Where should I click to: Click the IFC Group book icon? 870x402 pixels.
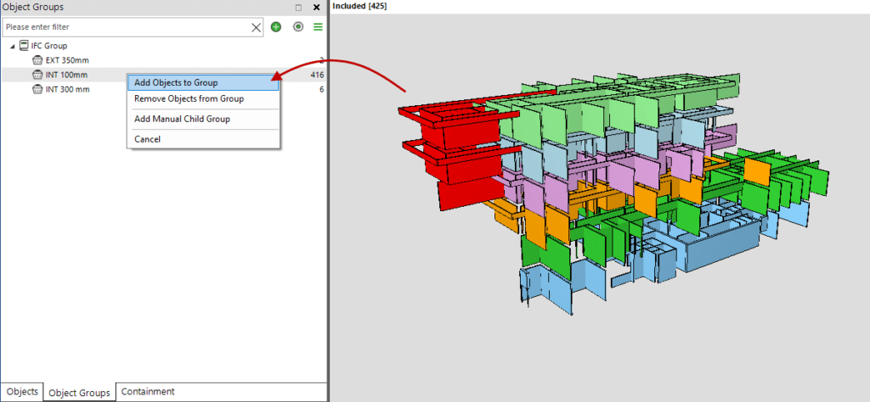[24, 46]
